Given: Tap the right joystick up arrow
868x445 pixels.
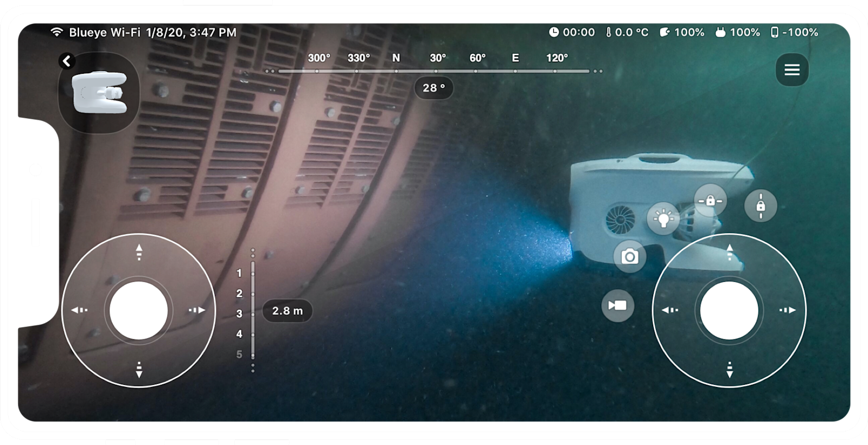Looking at the screenshot, I should tap(730, 251).
